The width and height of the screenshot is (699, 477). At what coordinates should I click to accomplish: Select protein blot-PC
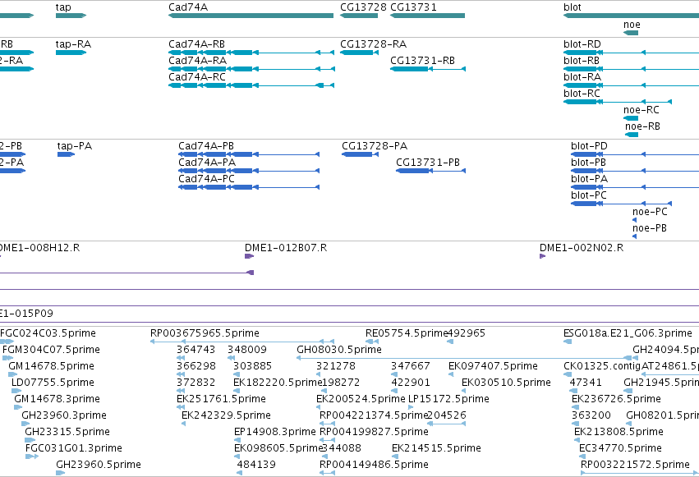point(621,204)
